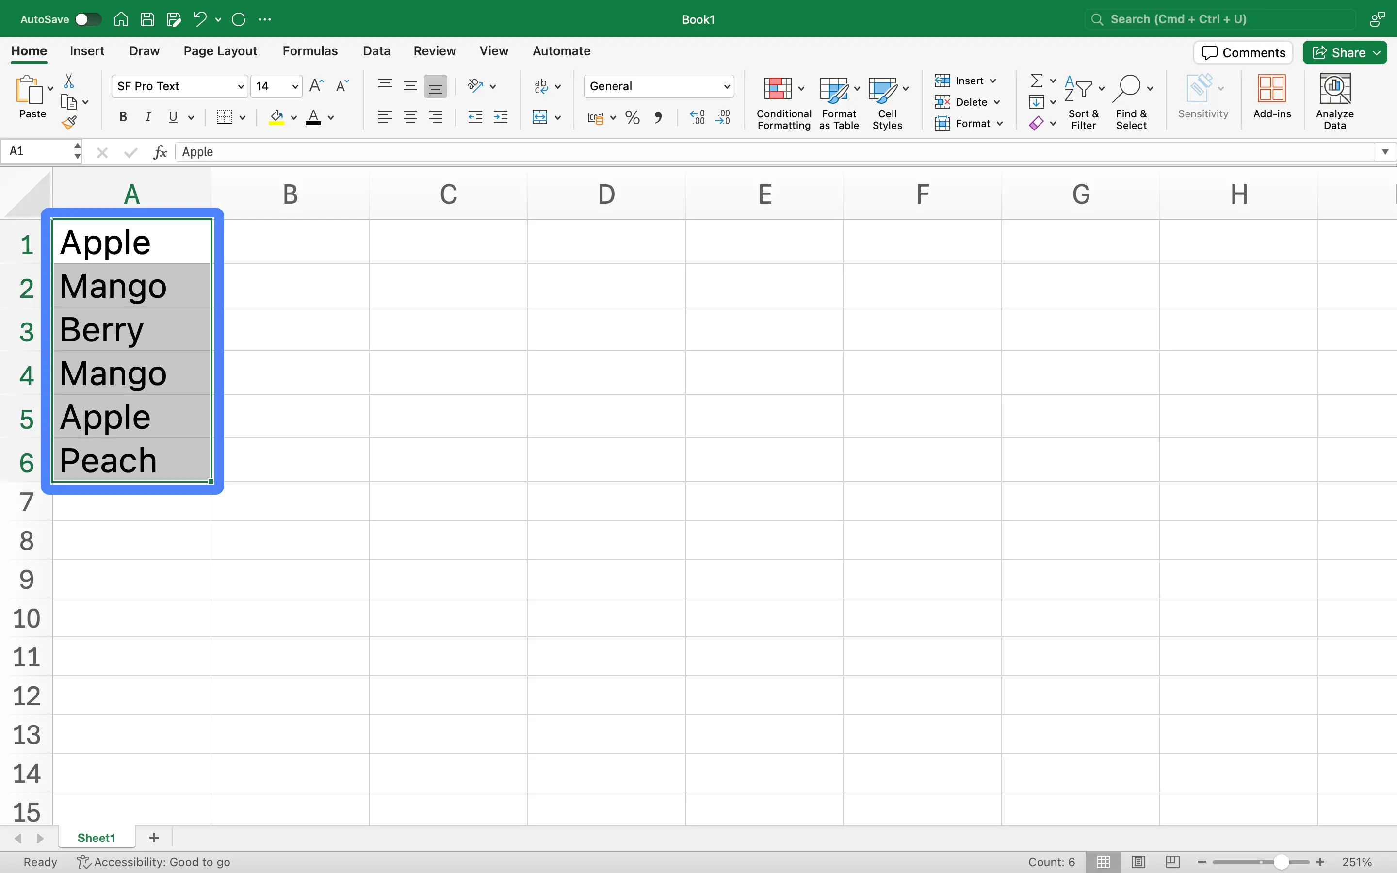Switch to the Review tab
Screen dimensions: 1397x873
point(435,51)
